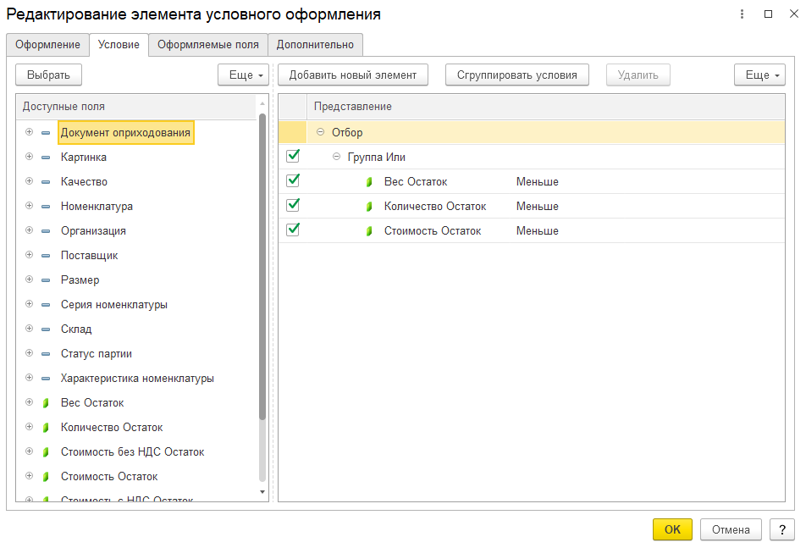Switch to the Оформляемые поля tab
Image resolution: width=806 pixels, height=548 pixels.
[x=208, y=45]
